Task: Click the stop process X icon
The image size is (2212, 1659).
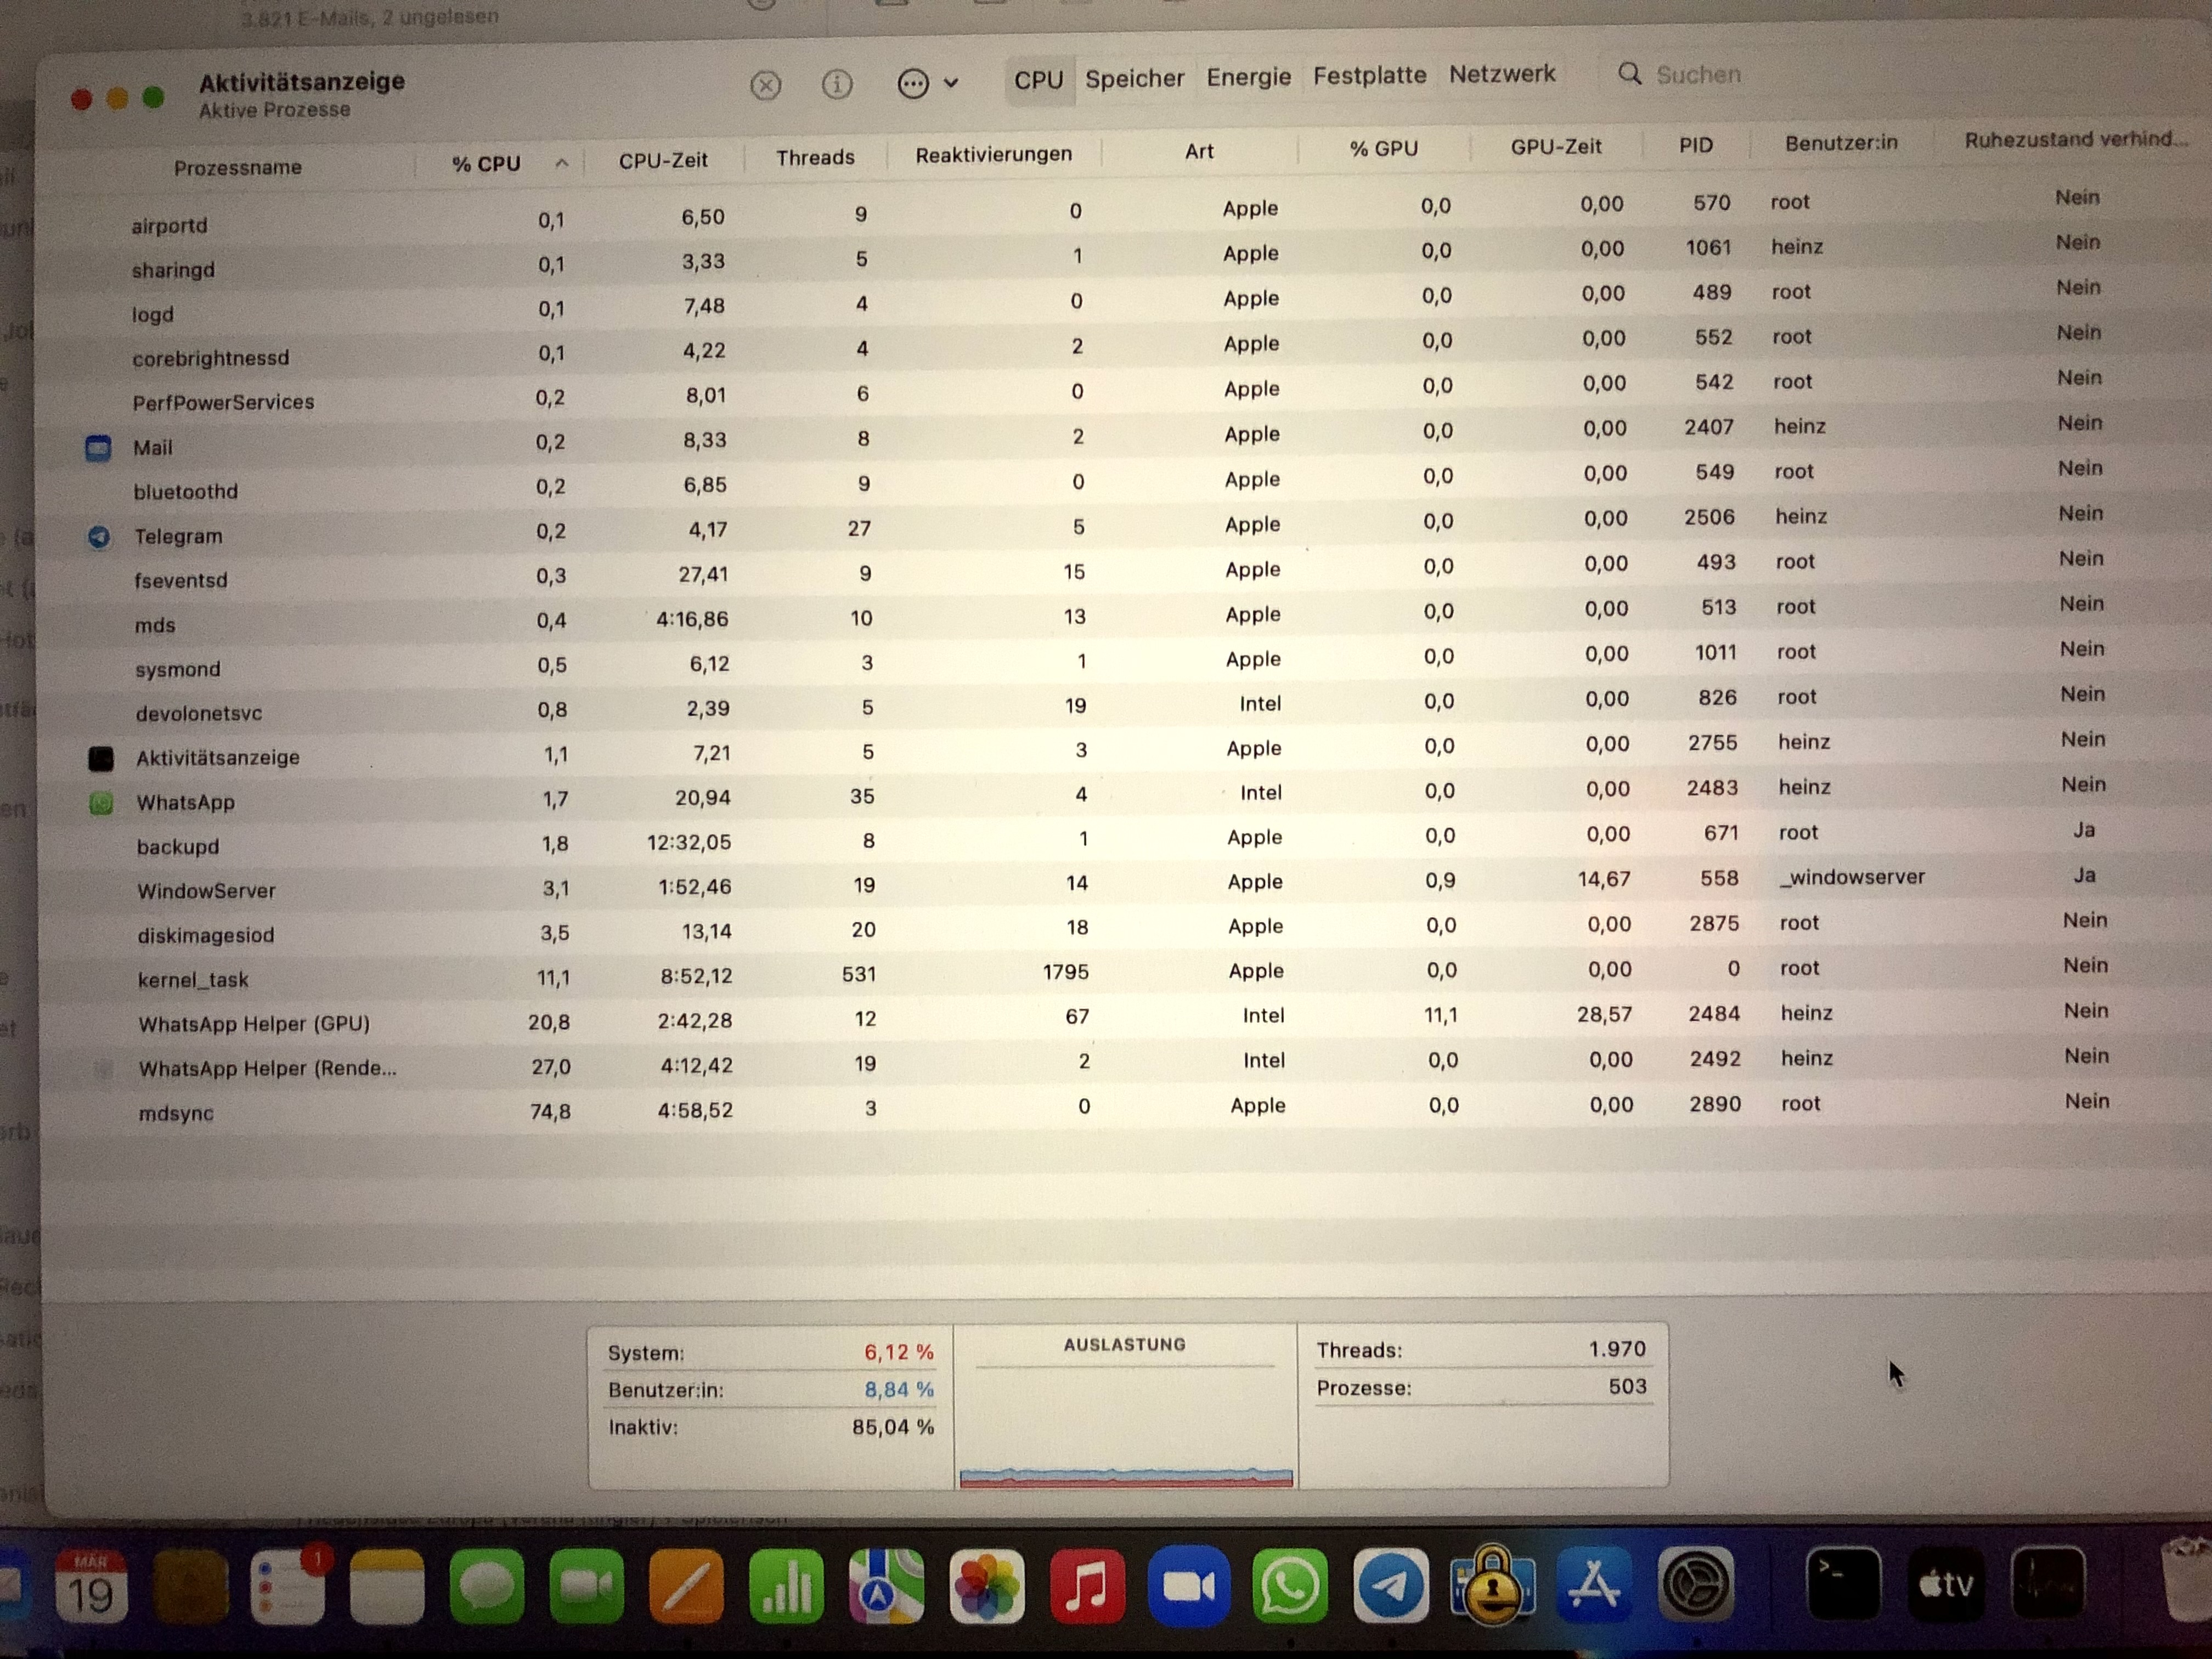Action: pos(765,86)
